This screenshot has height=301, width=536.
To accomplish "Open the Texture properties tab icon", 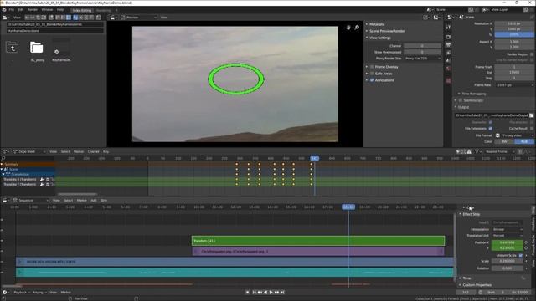I will pos(448,80).
